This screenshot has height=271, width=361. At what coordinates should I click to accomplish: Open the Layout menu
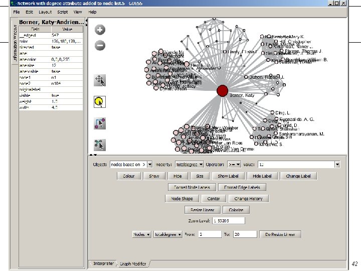(45, 12)
